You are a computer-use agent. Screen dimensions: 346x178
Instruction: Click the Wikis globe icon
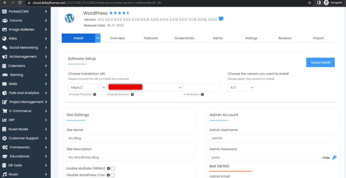pyautogui.click(x=4, y=39)
